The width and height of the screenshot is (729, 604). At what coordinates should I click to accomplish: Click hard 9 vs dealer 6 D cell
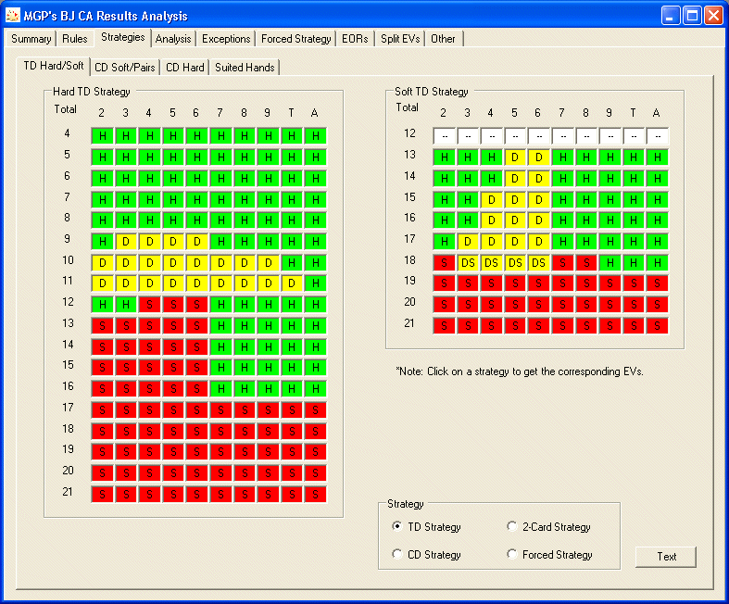click(197, 241)
